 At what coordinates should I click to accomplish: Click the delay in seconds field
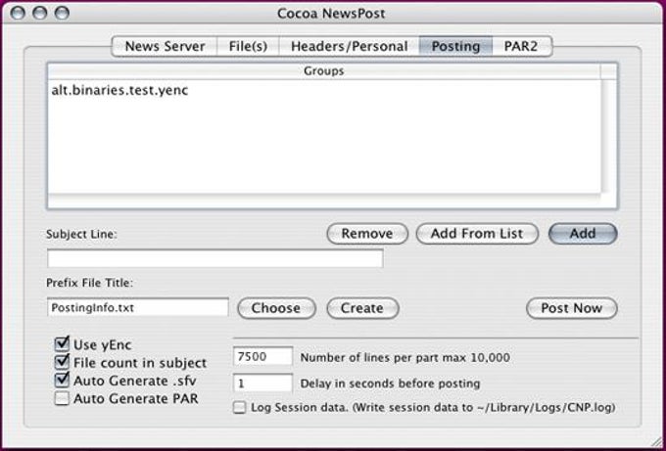(262, 383)
